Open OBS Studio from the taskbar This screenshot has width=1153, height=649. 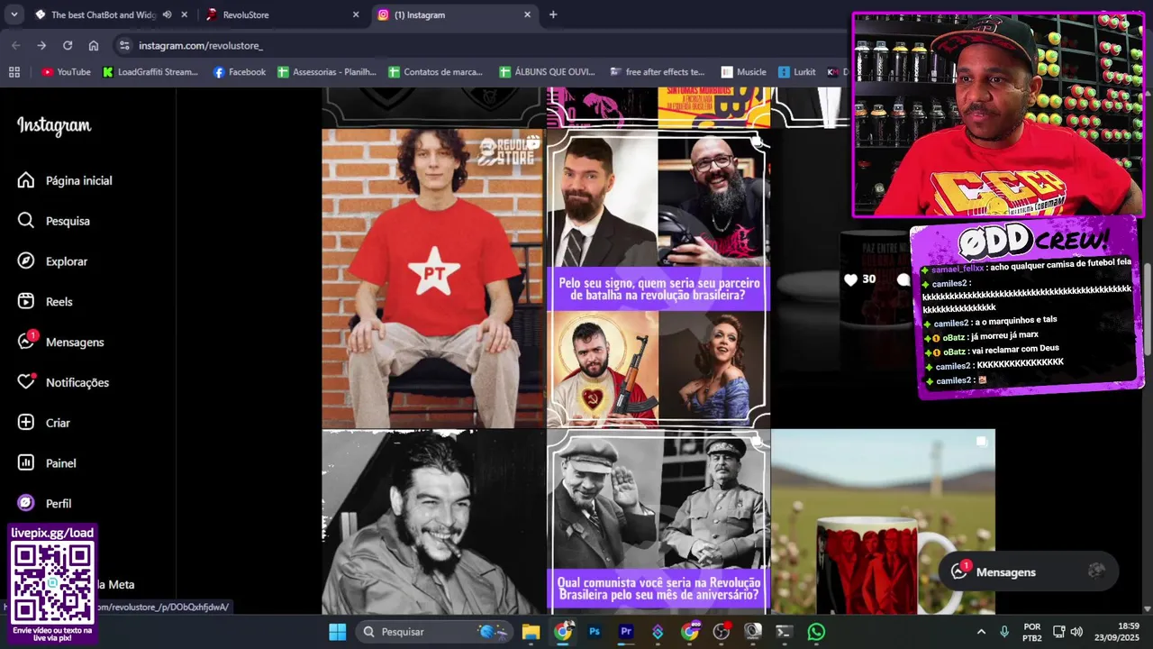721,632
